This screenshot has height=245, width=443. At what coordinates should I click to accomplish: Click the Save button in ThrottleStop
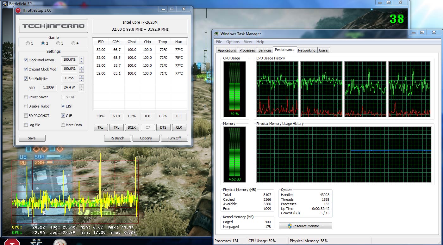32,138
